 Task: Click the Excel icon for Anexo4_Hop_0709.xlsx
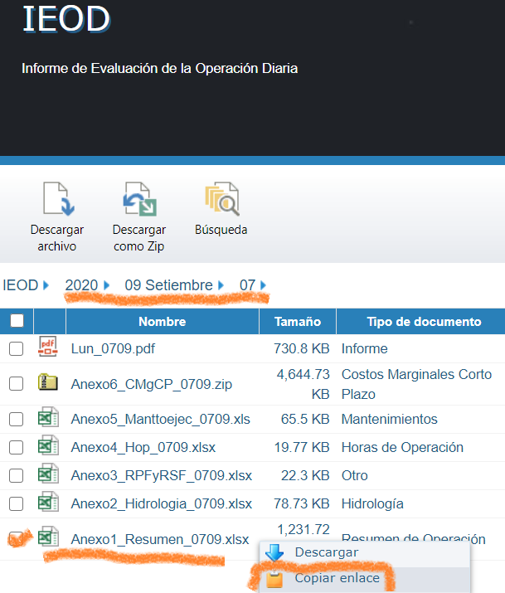pyautogui.click(x=48, y=447)
